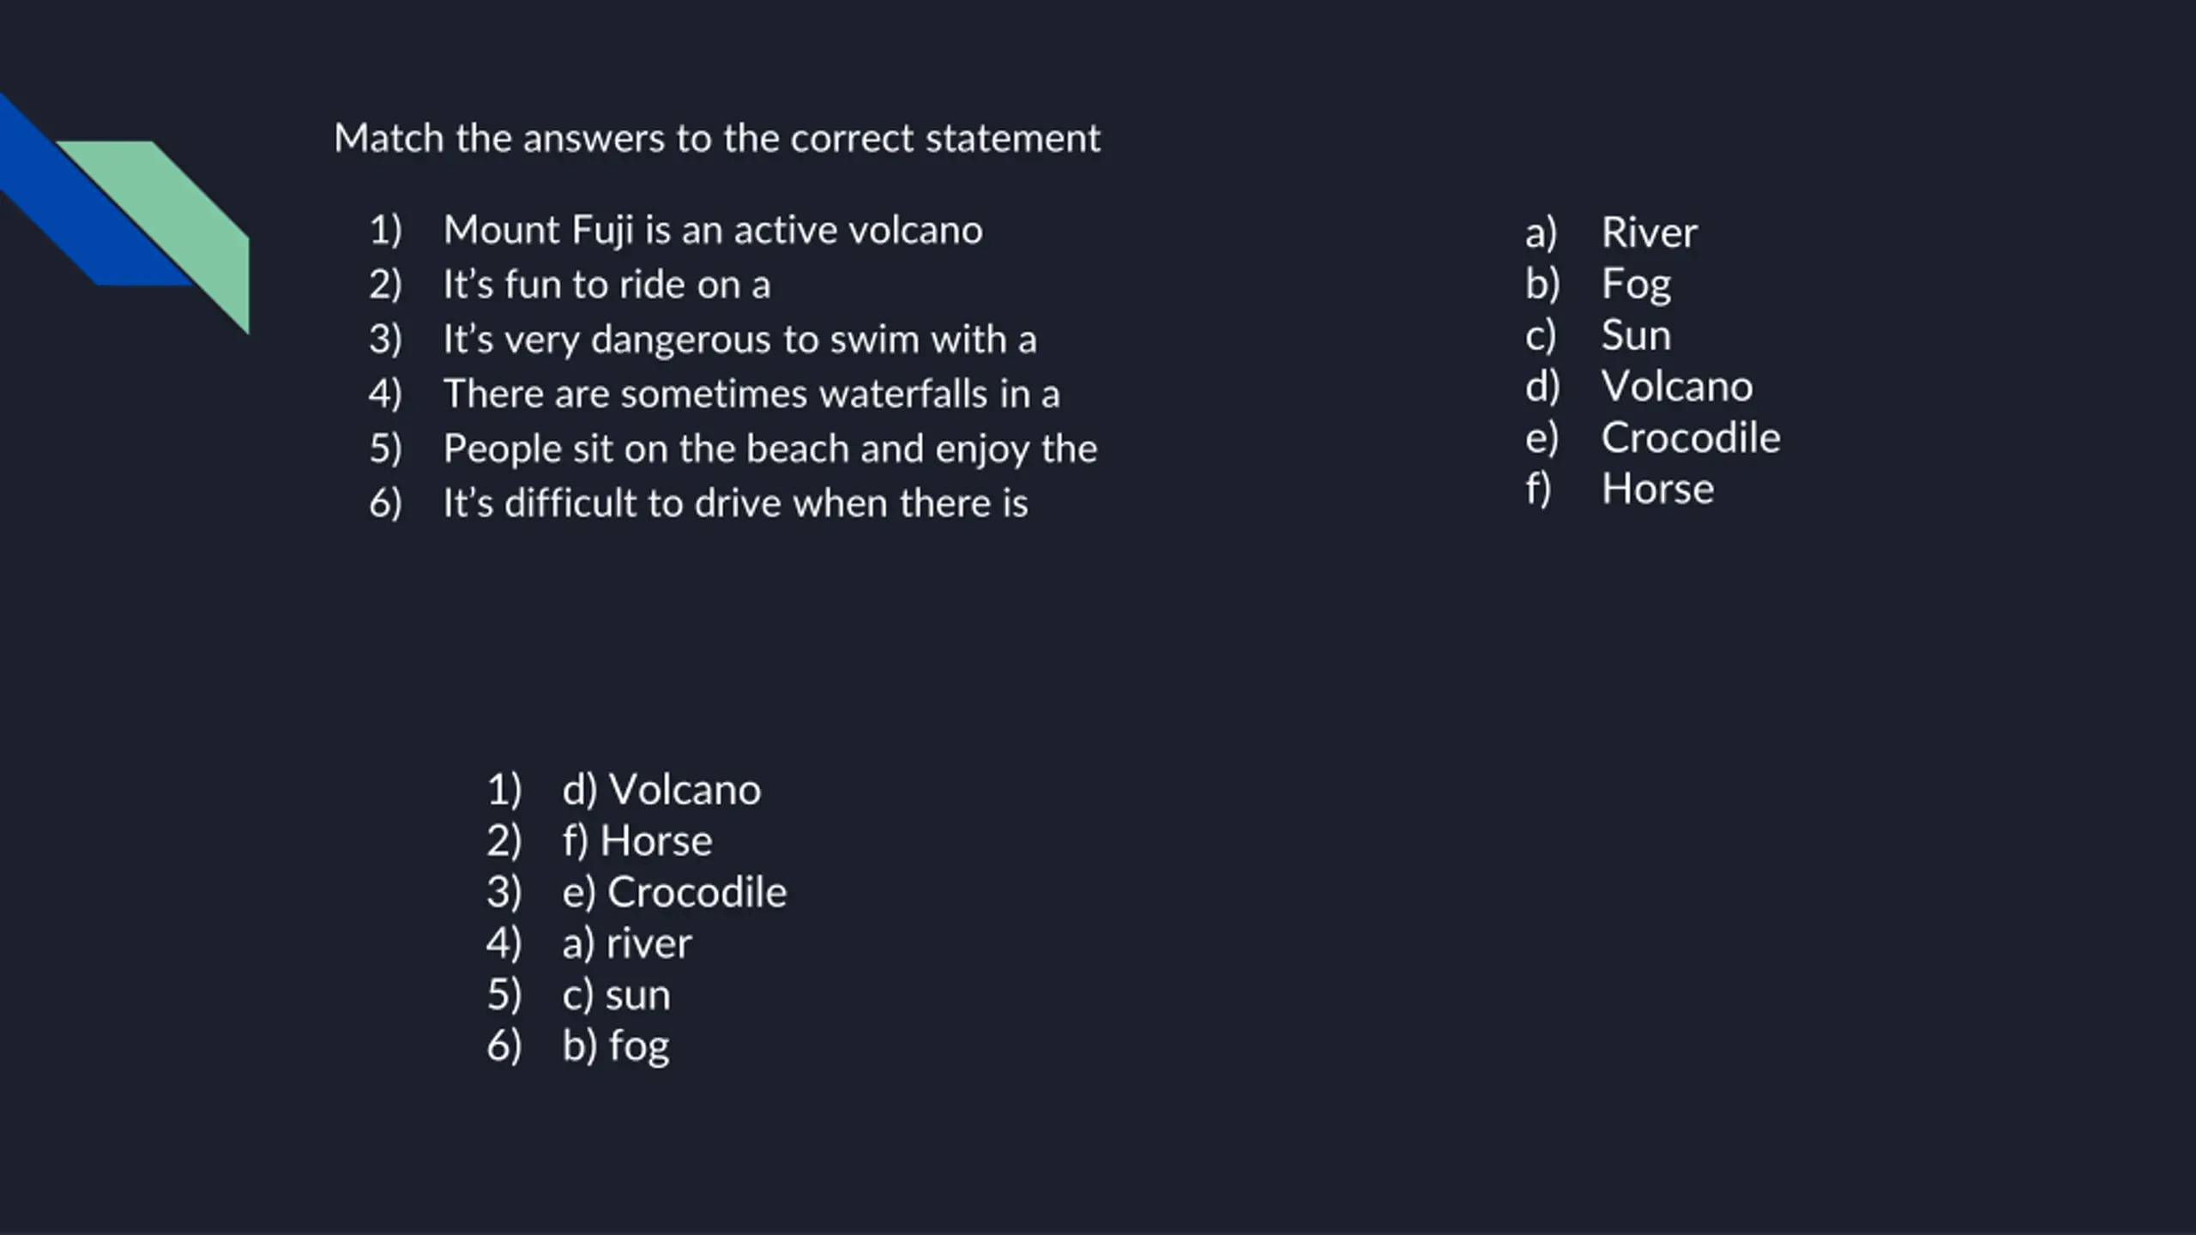Viewport: 2196px width, 1235px height.
Task: Click 'It's difficult to drive when there is'
Action: [x=734, y=503]
